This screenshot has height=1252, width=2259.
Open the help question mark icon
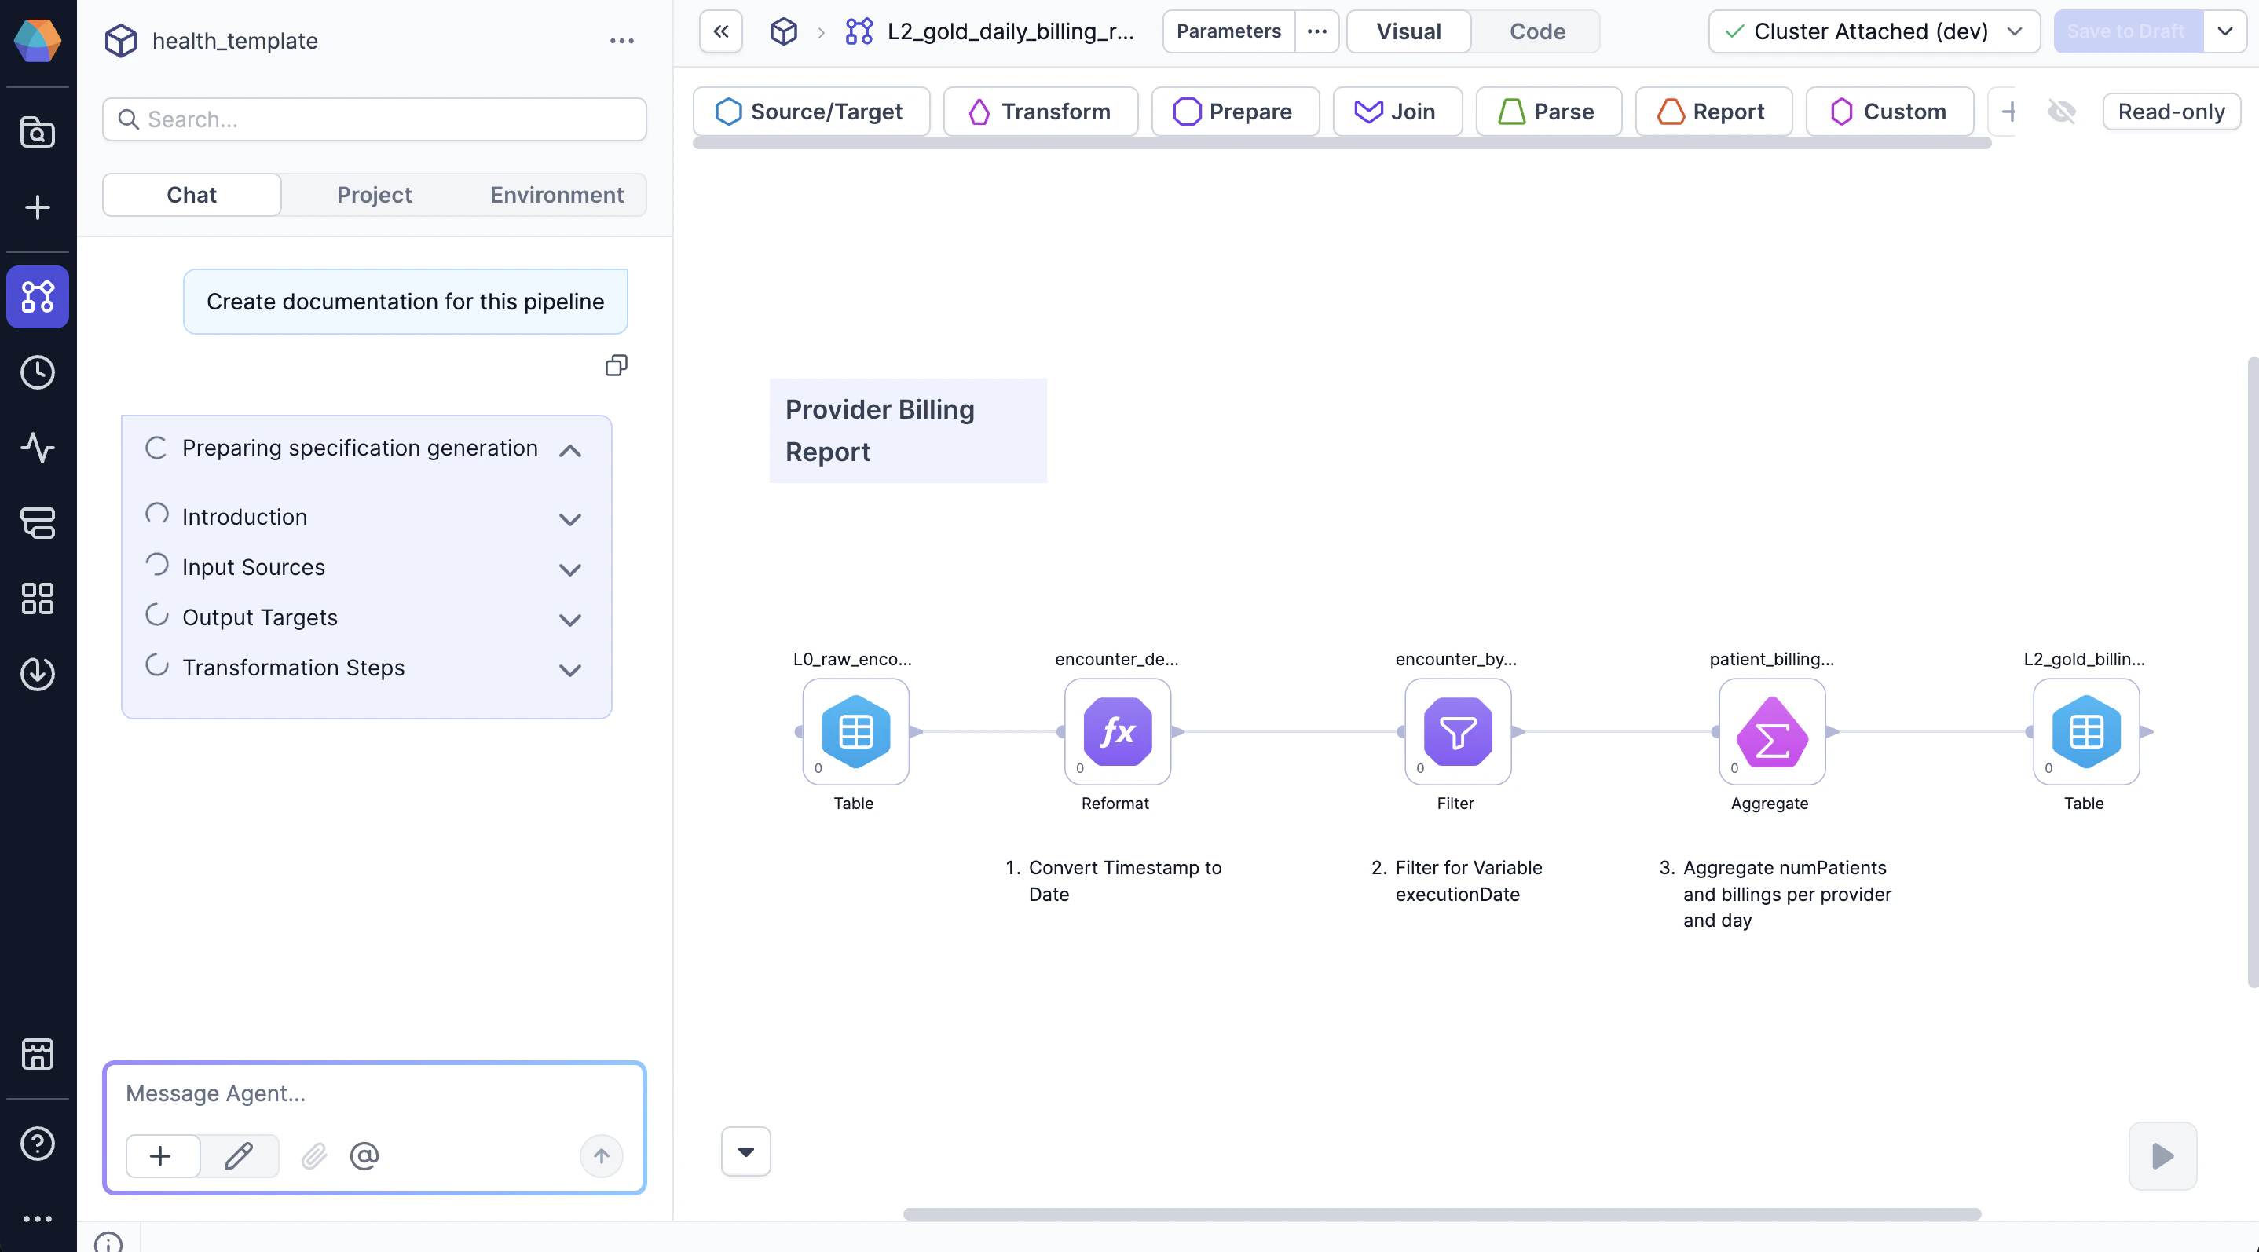click(37, 1144)
